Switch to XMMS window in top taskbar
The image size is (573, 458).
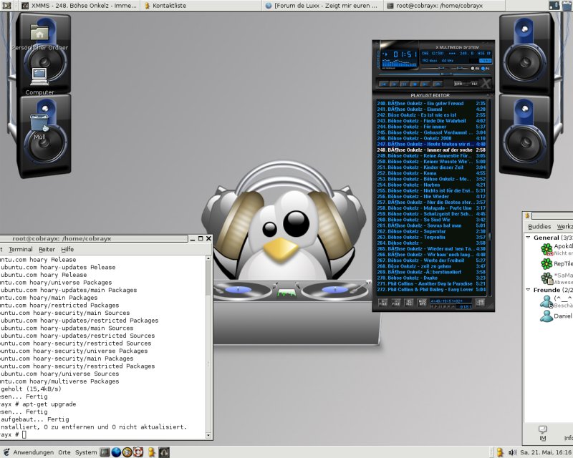click(79, 6)
